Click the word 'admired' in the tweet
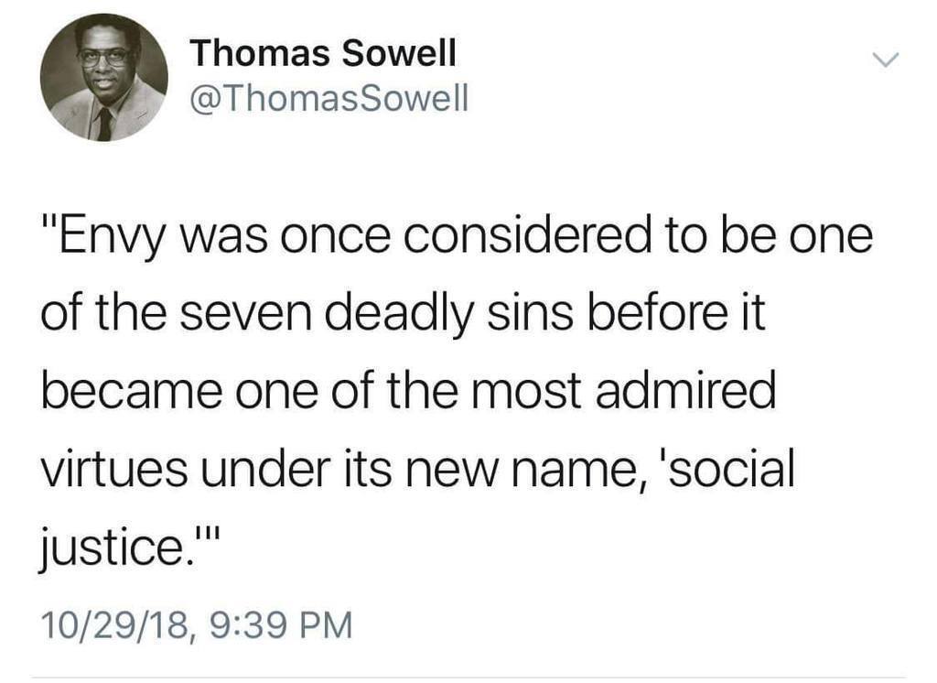Viewport: 937px width, 683px height. tap(685, 391)
